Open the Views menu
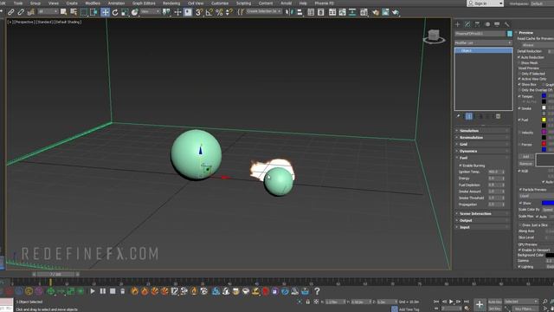 pyautogui.click(x=54, y=3)
